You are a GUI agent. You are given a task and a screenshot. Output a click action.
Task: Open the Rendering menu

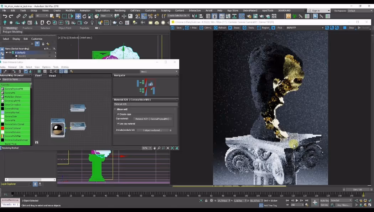coord(120,10)
